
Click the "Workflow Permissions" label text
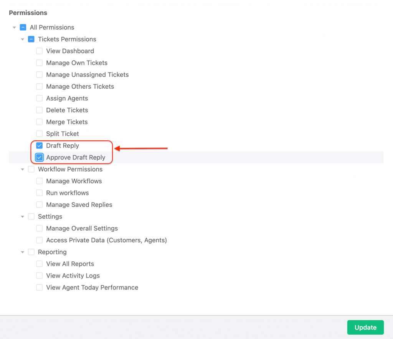(70, 169)
